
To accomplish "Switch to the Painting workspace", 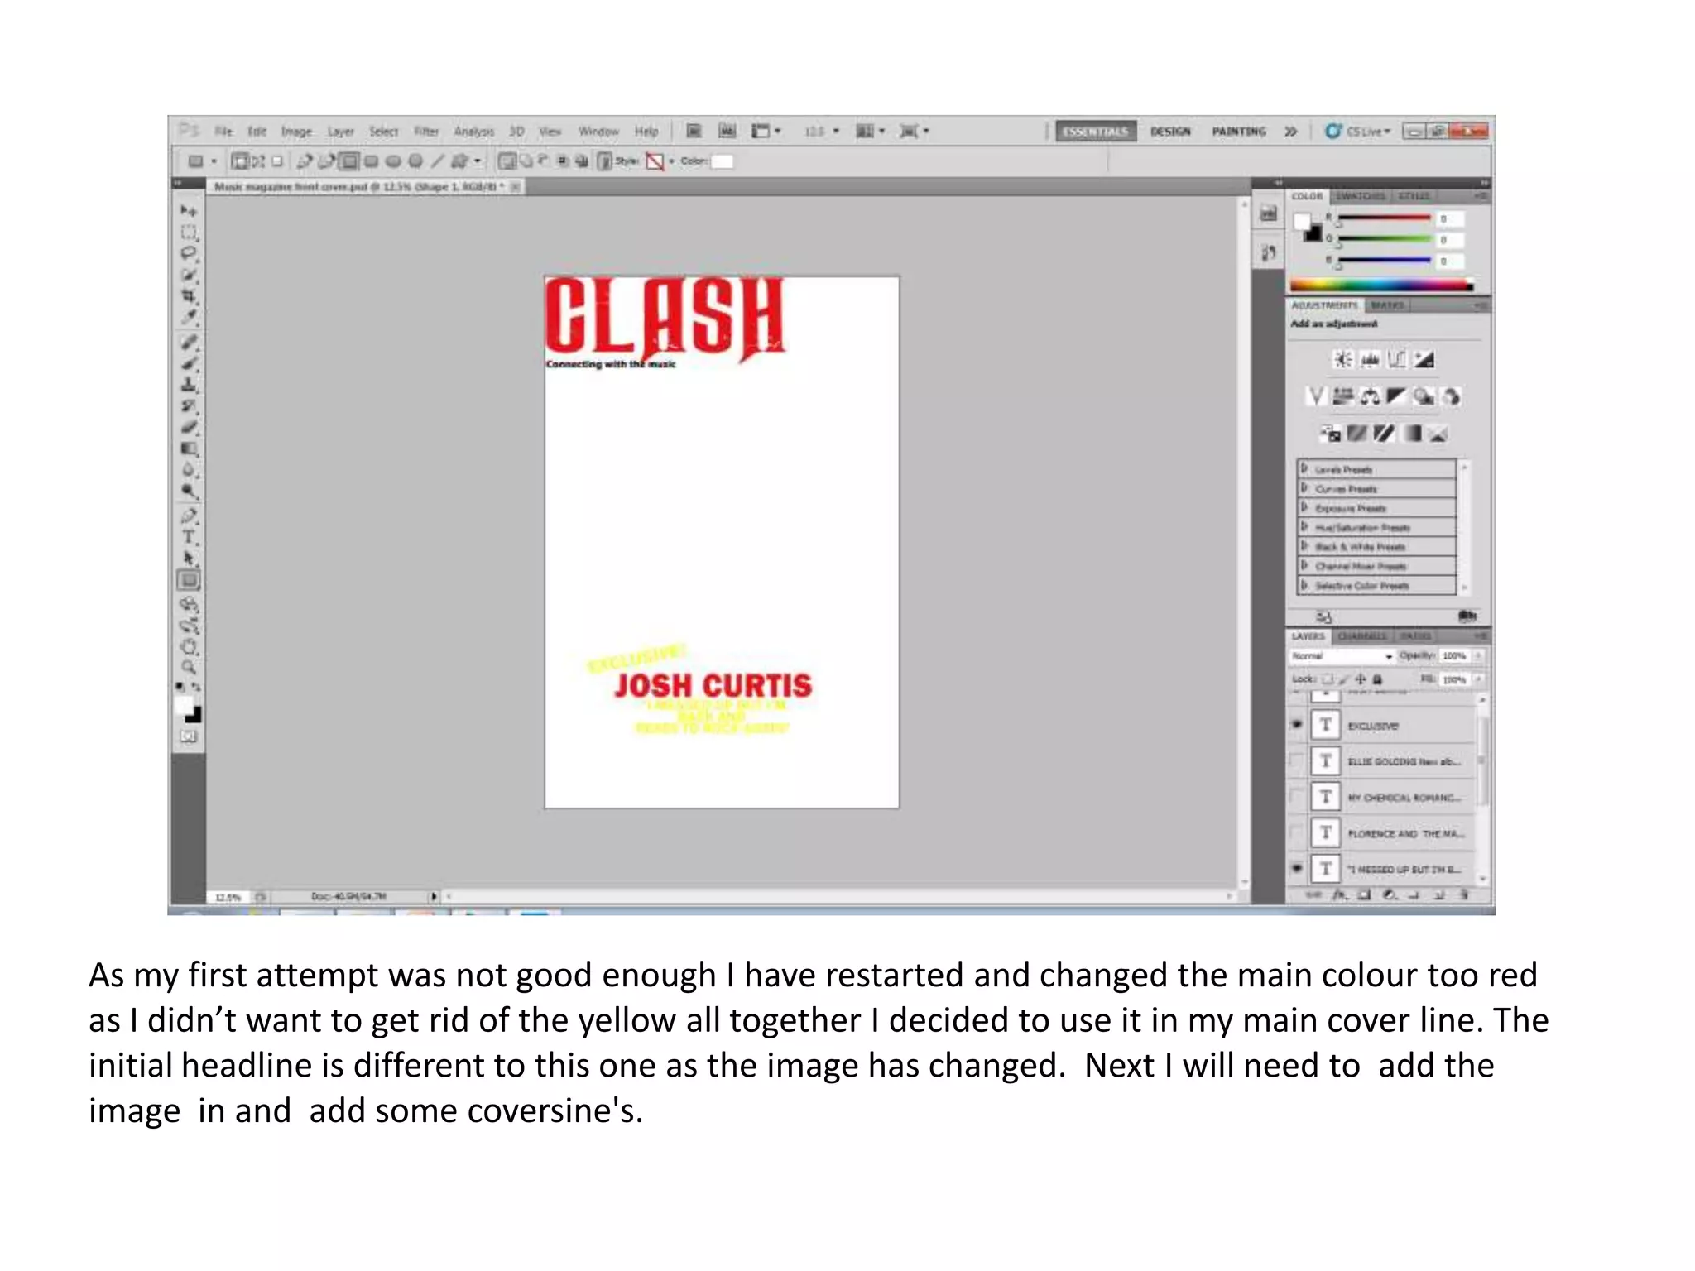I will (x=1239, y=132).
